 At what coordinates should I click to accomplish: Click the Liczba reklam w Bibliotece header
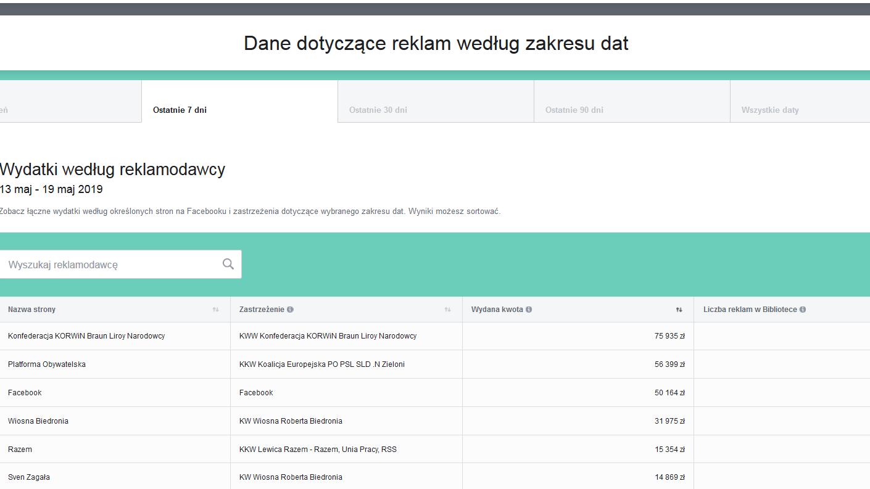point(750,310)
